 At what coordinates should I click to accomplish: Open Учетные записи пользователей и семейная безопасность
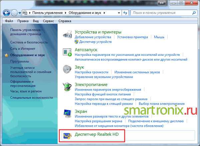click(31, 72)
